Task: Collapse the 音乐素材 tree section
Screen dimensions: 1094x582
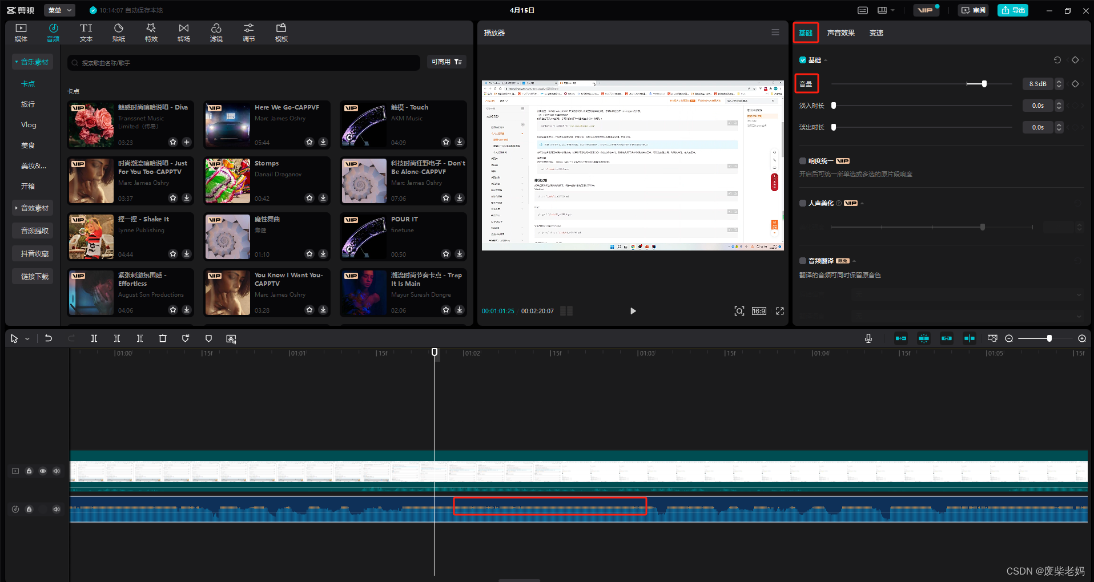Action: 33,62
